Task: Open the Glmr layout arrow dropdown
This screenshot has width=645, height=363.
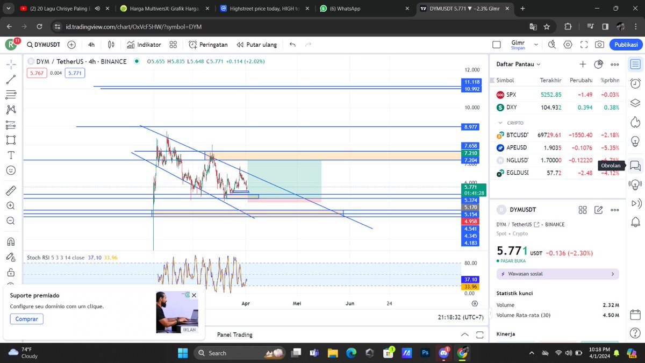Action: [x=535, y=45]
